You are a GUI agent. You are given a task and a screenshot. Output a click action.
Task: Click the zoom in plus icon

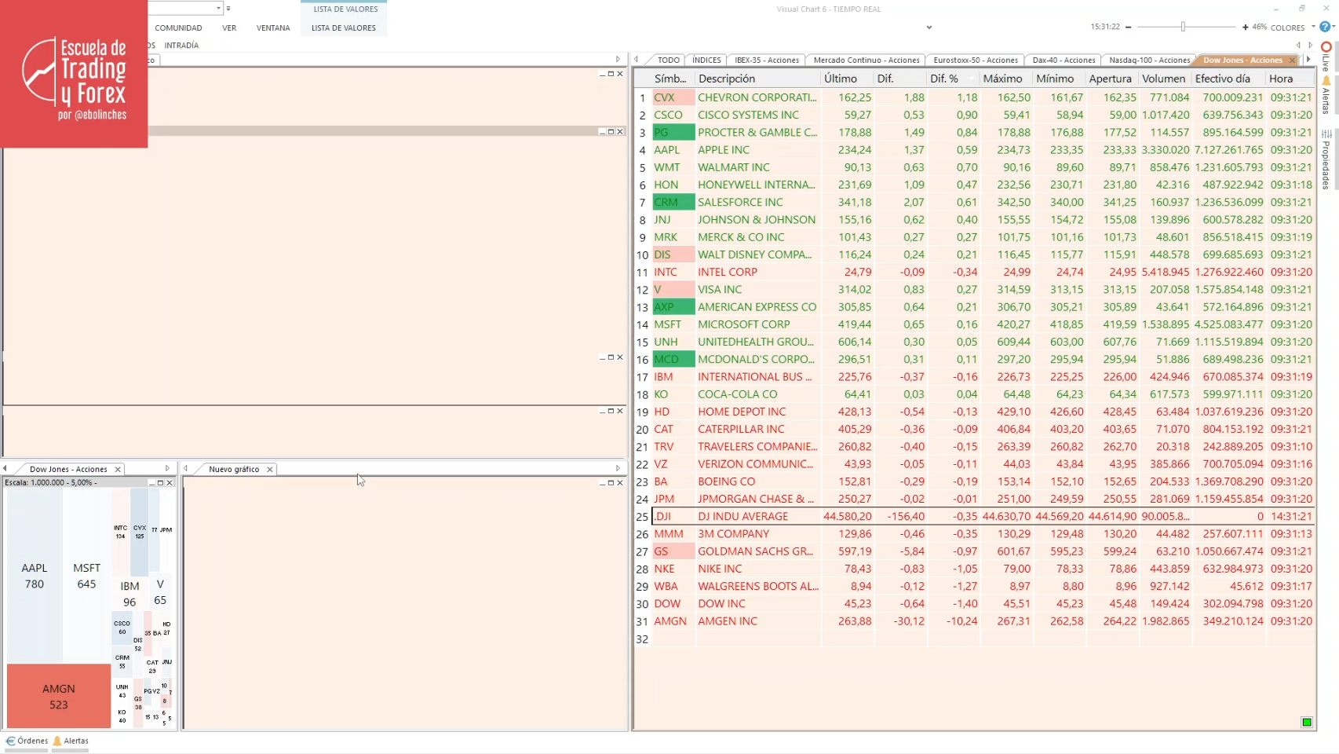point(1246,26)
